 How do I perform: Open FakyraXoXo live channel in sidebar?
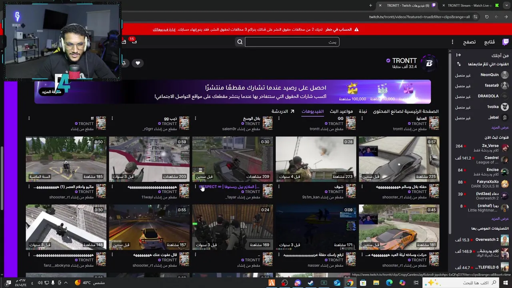pos(482,184)
